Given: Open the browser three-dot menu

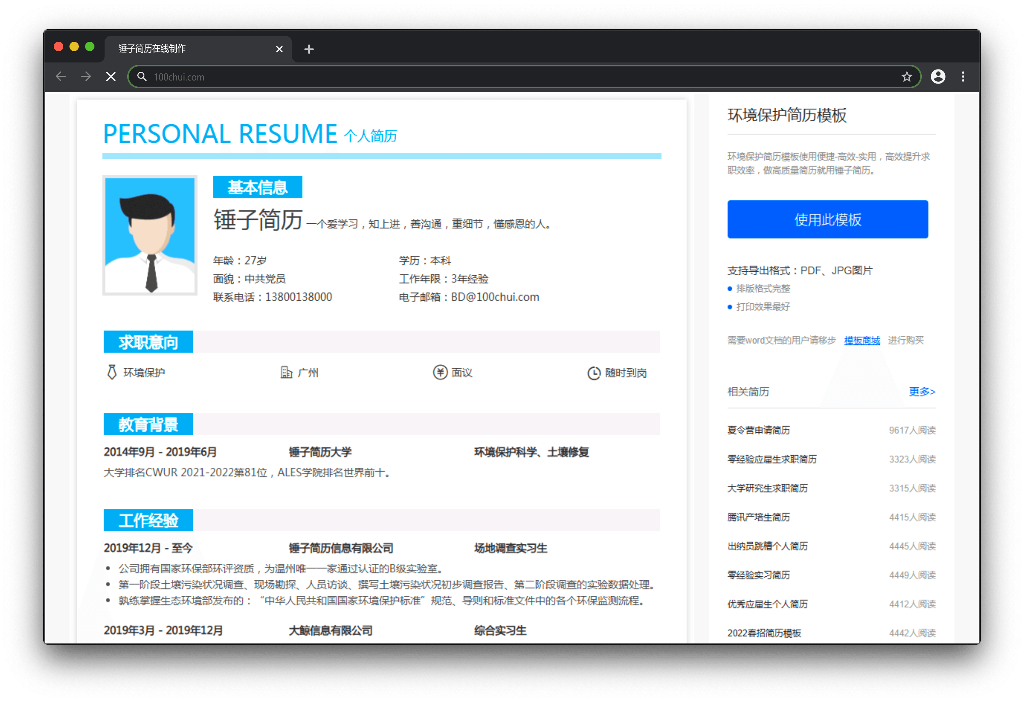Looking at the screenshot, I should pyautogui.click(x=963, y=77).
